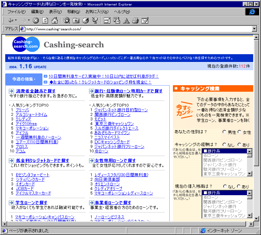The image size is (261, 235).
Task: Open the Mail toolbar icon
Action: pos(116,21)
